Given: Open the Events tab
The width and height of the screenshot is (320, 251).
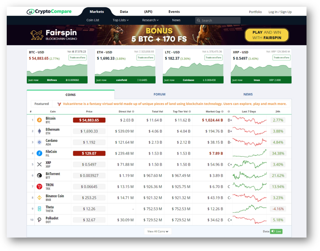Looking at the screenshot, I should pyautogui.click(x=174, y=12).
